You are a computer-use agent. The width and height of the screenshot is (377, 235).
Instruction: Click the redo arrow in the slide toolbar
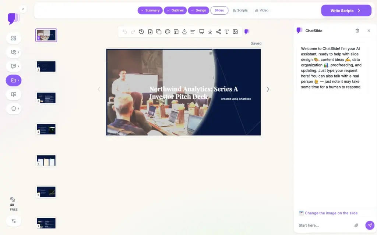click(x=133, y=32)
